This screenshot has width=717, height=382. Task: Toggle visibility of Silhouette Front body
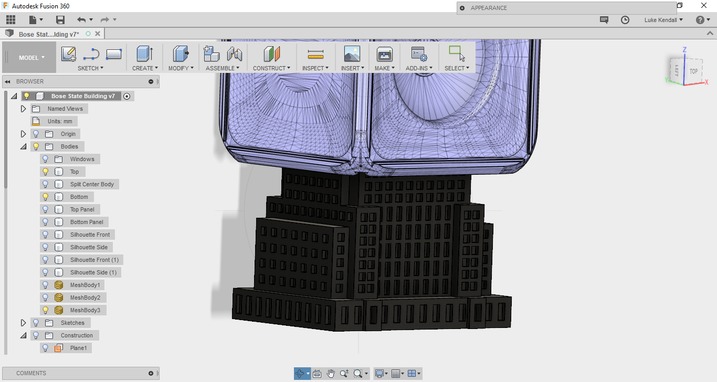[x=46, y=235]
